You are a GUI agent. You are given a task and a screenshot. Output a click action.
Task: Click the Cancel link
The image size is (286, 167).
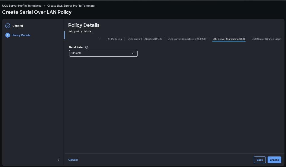pos(73,160)
